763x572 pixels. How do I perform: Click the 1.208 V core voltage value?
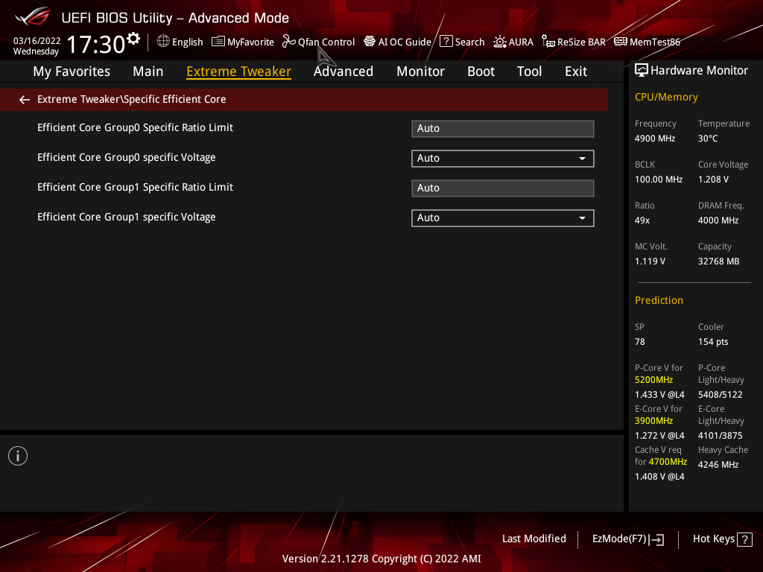[x=713, y=179]
